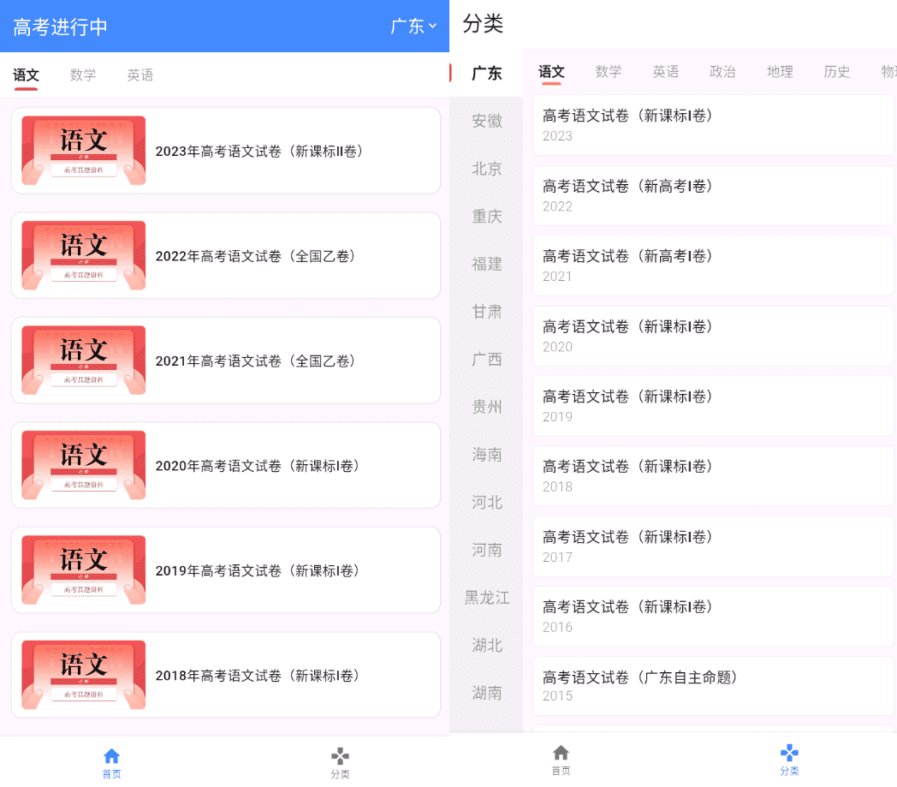Select the 历史 subject tab

836,72
